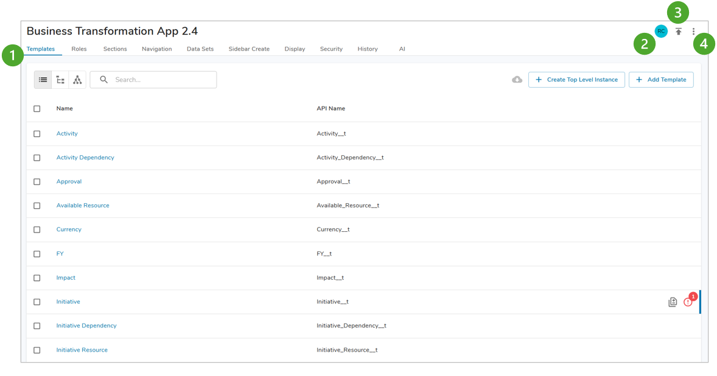Open the Available Resource template link
717x376 pixels.
(x=83, y=206)
